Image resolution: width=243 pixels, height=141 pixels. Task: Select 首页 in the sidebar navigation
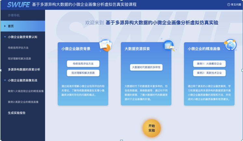click(11, 26)
